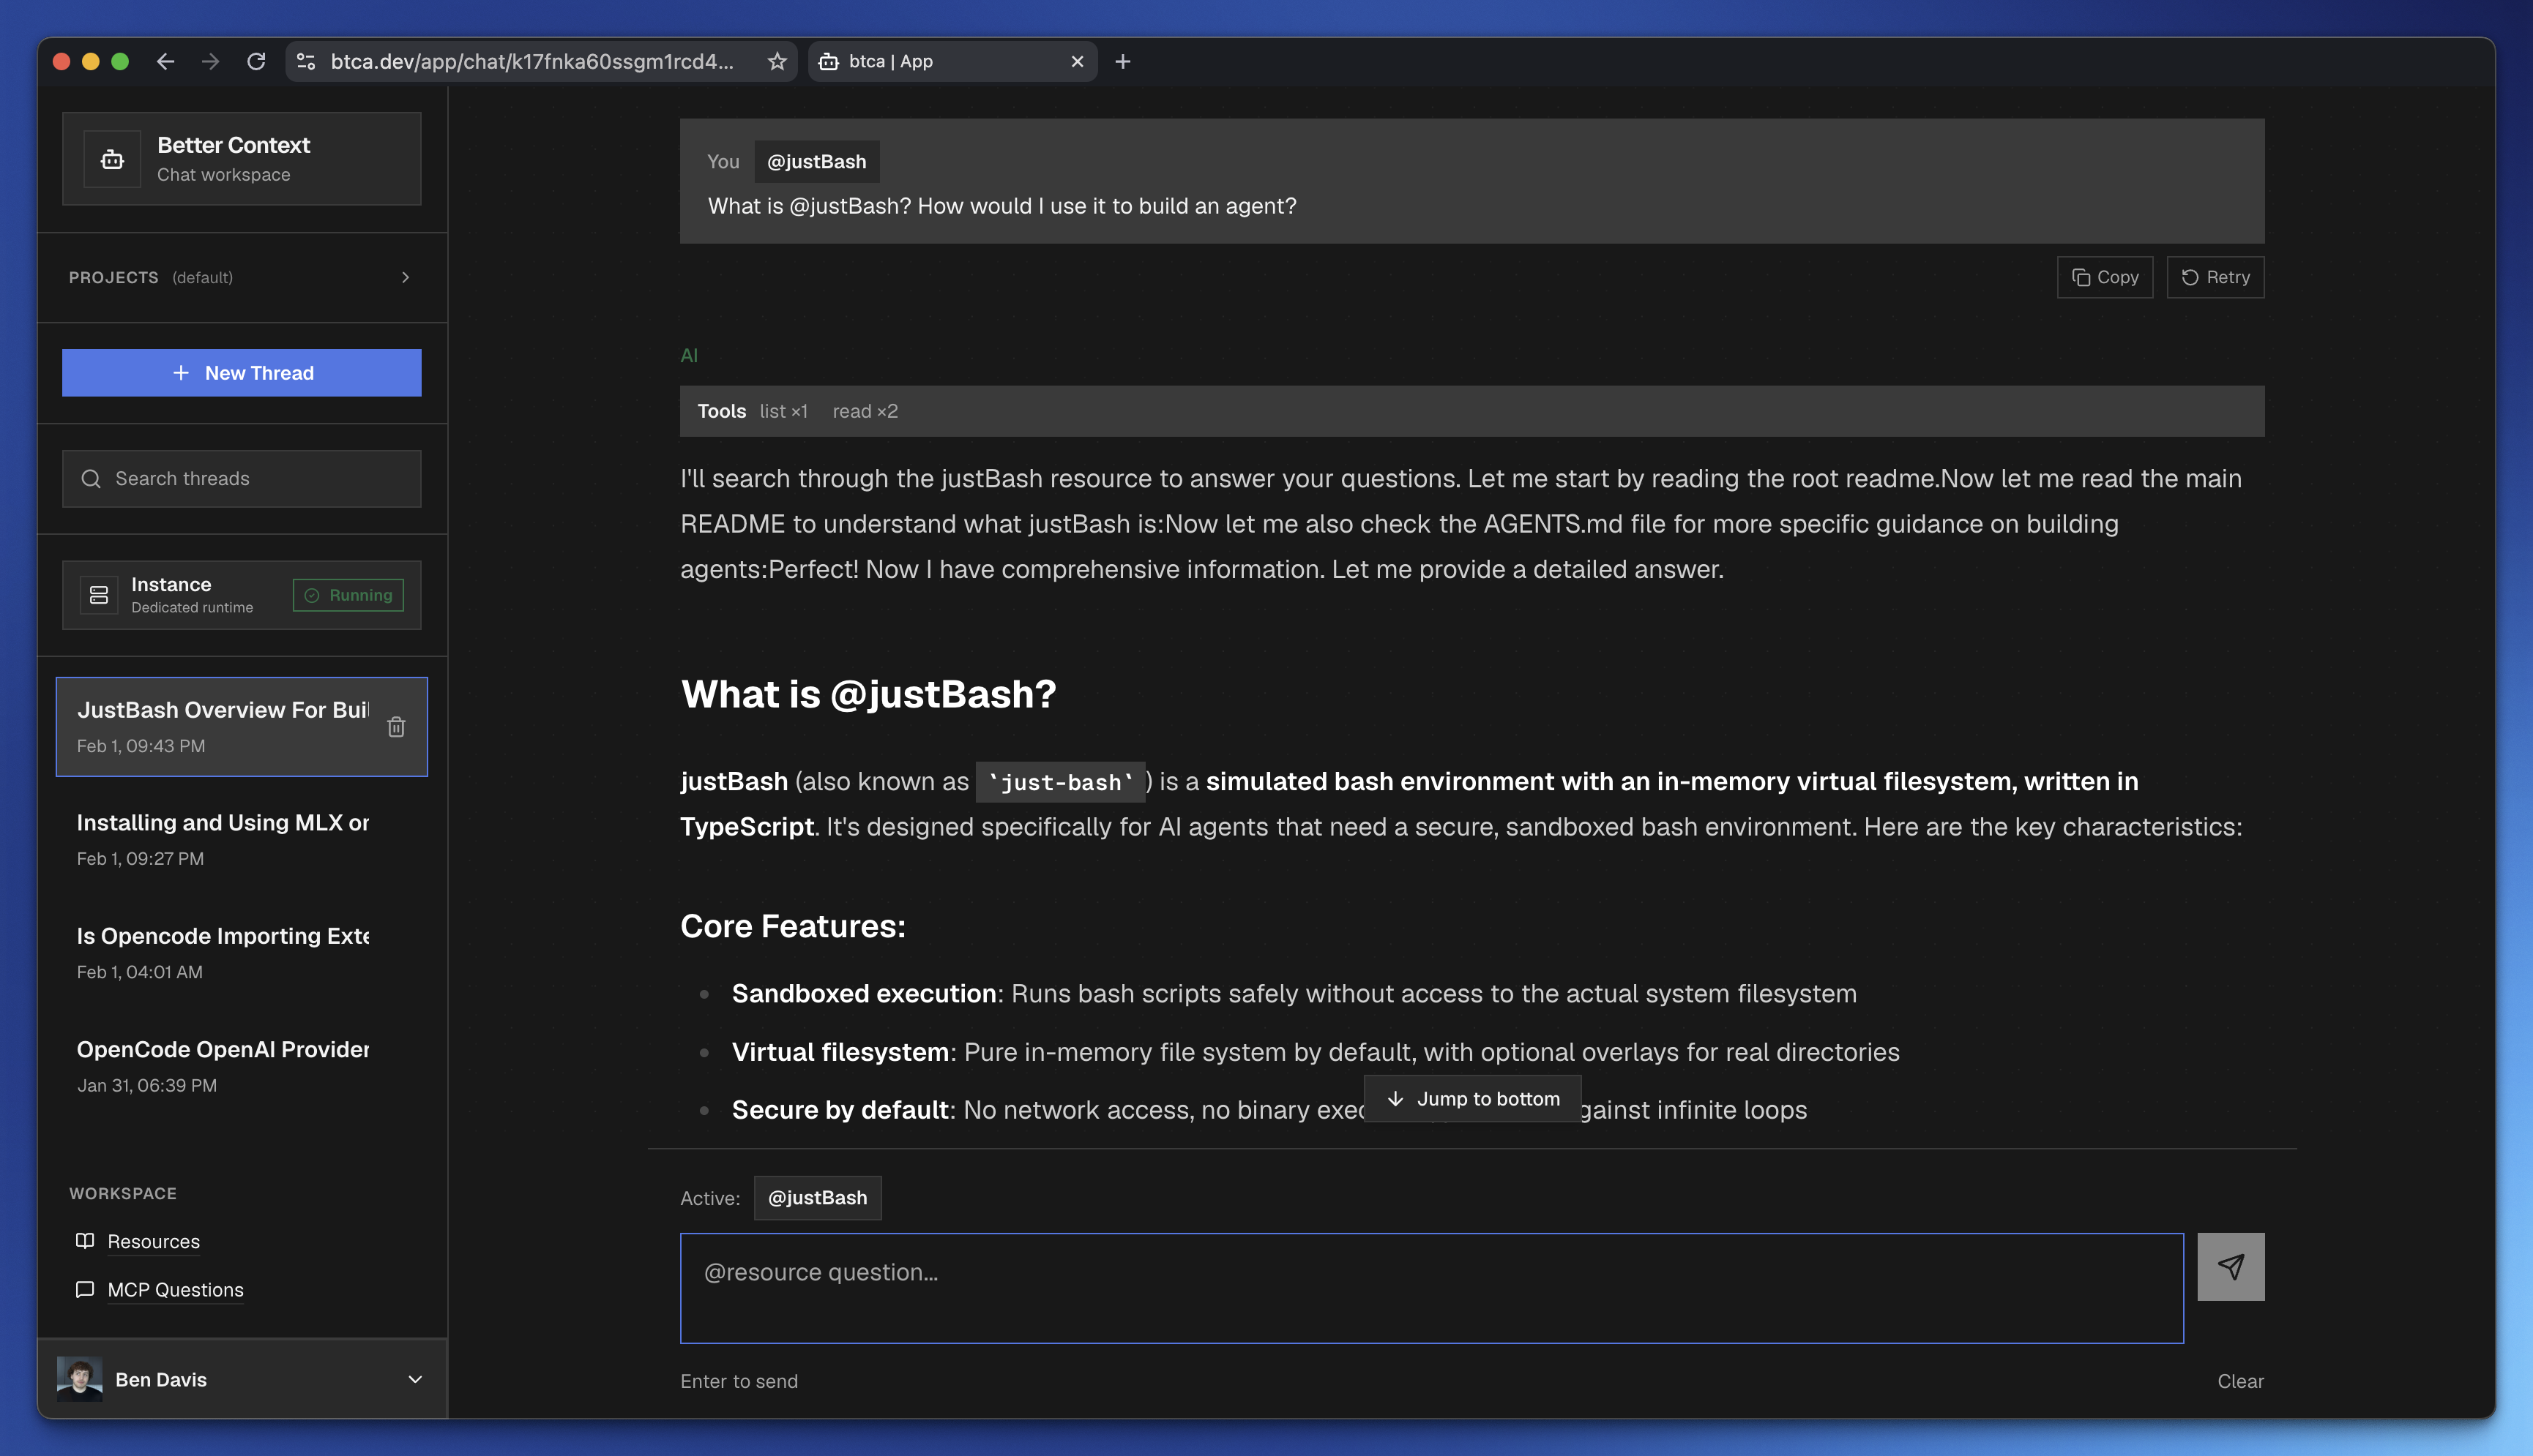Create a New Thread

click(241, 372)
